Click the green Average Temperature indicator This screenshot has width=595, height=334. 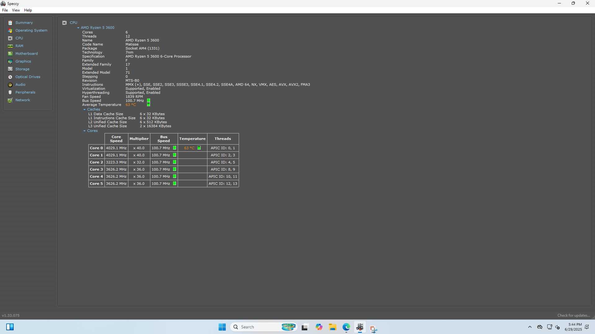coord(149,105)
